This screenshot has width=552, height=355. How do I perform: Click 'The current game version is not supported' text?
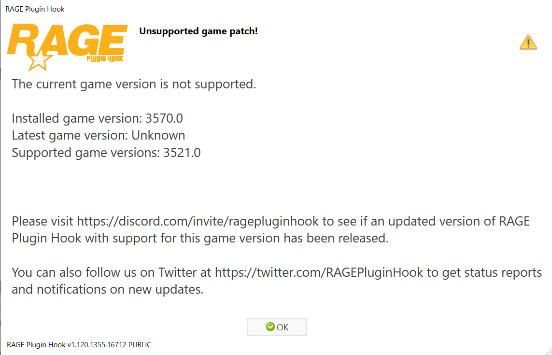pos(134,84)
